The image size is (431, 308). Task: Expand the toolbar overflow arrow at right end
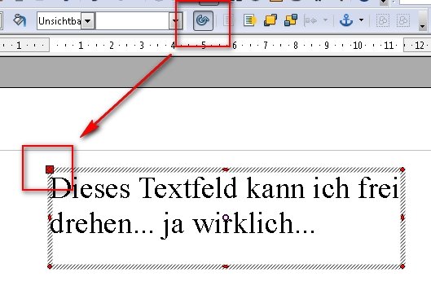(423, 26)
